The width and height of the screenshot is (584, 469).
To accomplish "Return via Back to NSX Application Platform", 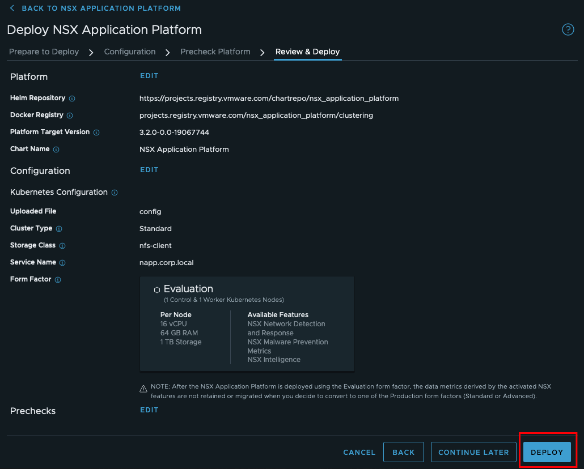I will (x=101, y=8).
